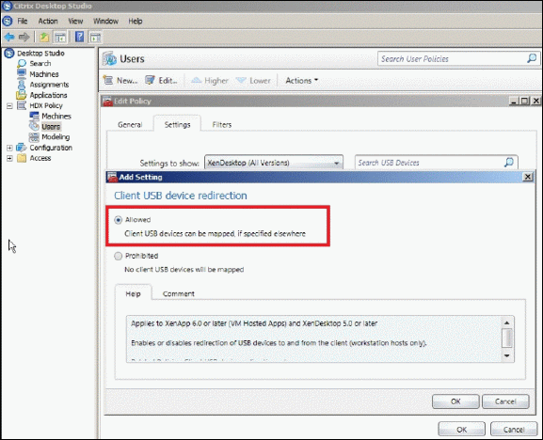Open the Help question-mark toolbar icon
543x440 pixels.
click(x=80, y=37)
